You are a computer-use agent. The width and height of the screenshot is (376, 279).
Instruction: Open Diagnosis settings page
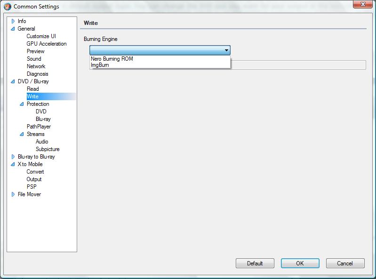pos(37,74)
